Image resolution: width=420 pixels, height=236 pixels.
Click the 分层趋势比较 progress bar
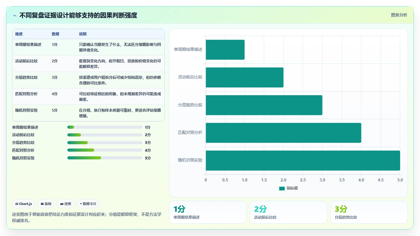coord(105,143)
